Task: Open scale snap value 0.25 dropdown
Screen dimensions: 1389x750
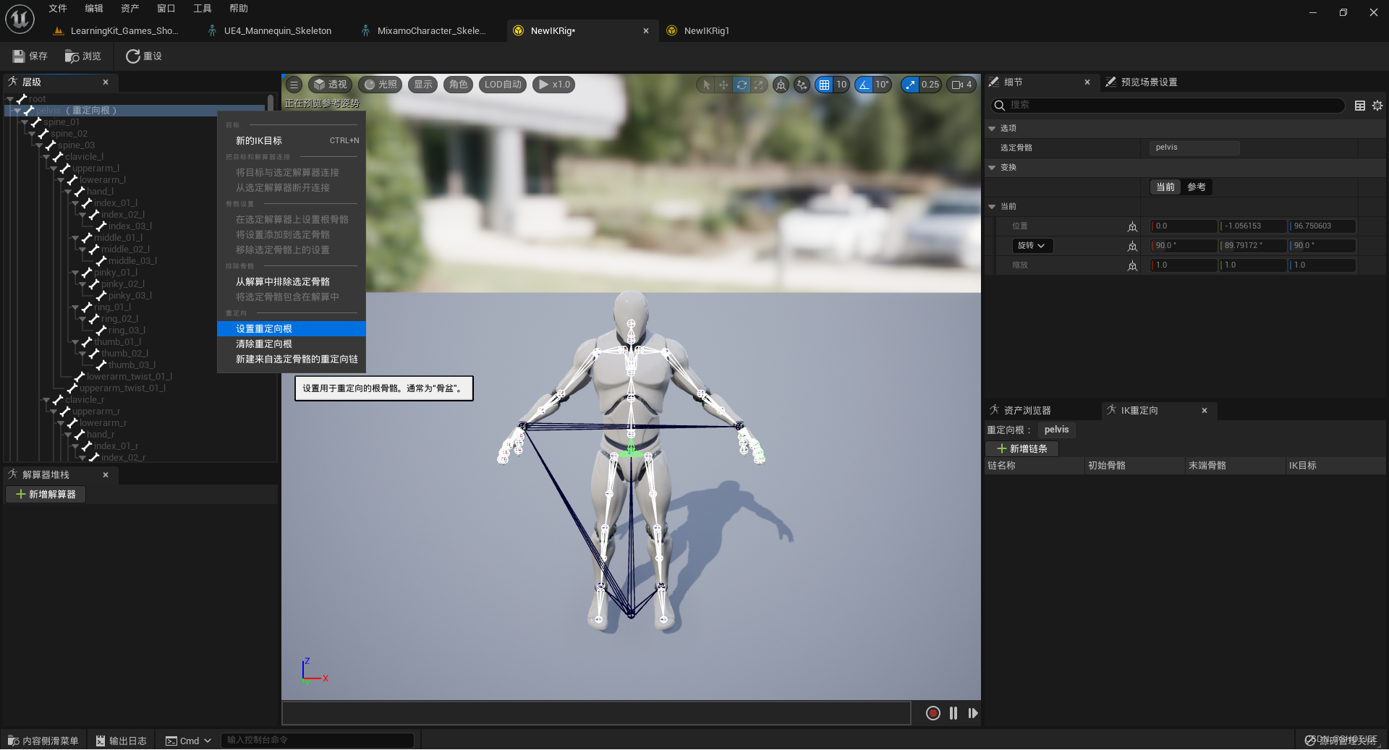Action: [930, 85]
